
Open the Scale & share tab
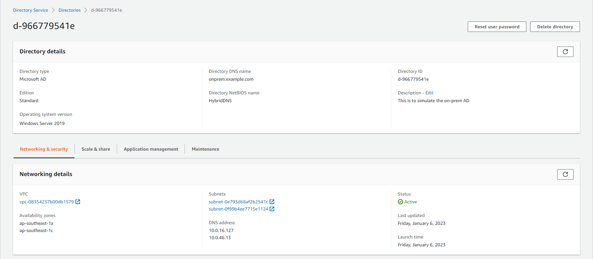[96, 149]
